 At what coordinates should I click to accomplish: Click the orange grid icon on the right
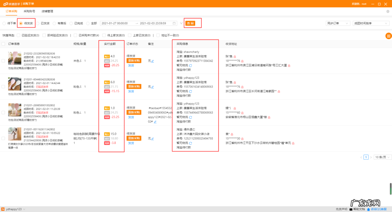click(389, 36)
